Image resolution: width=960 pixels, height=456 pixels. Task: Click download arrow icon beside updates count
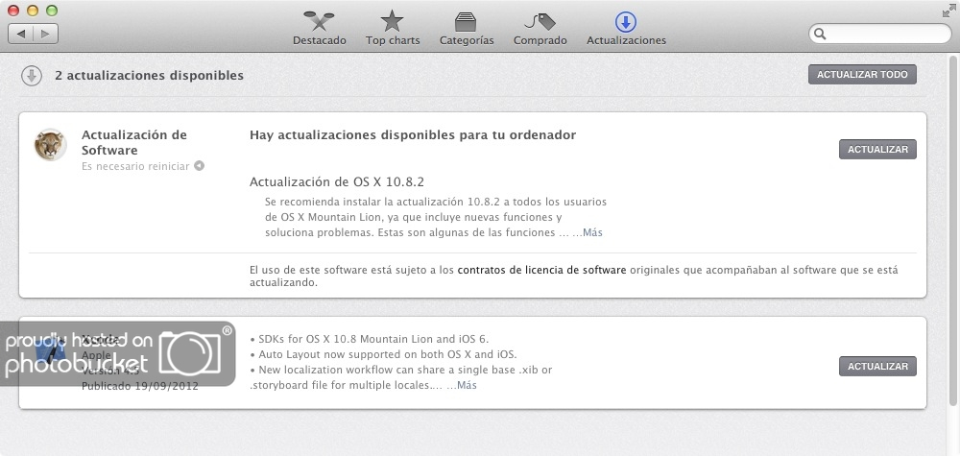pyautogui.click(x=32, y=76)
